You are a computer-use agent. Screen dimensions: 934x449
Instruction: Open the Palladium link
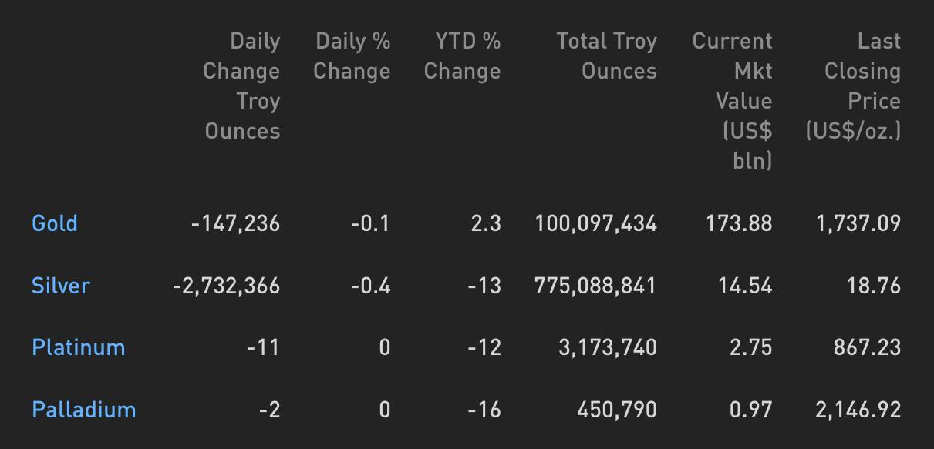coord(84,409)
